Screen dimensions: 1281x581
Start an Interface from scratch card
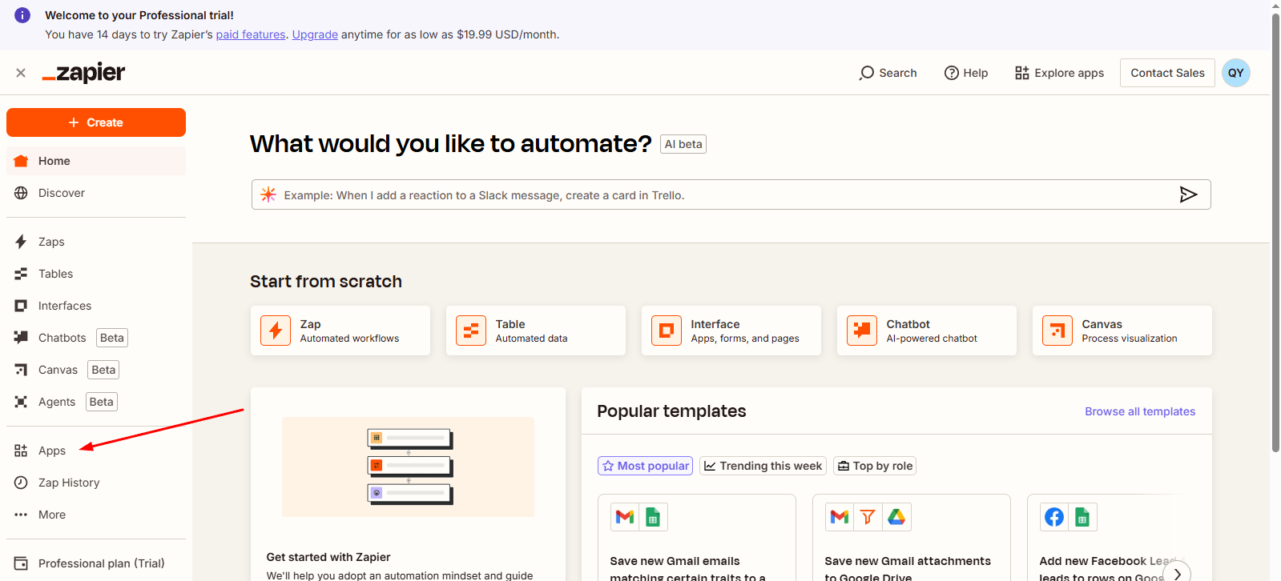(x=731, y=331)
